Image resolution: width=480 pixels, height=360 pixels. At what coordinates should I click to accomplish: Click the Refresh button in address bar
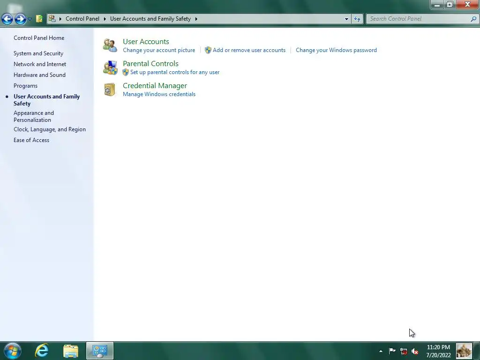pos(357,19)
